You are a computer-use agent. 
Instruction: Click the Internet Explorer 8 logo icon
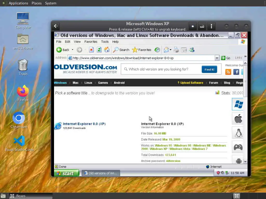click(x=58, y=126)
